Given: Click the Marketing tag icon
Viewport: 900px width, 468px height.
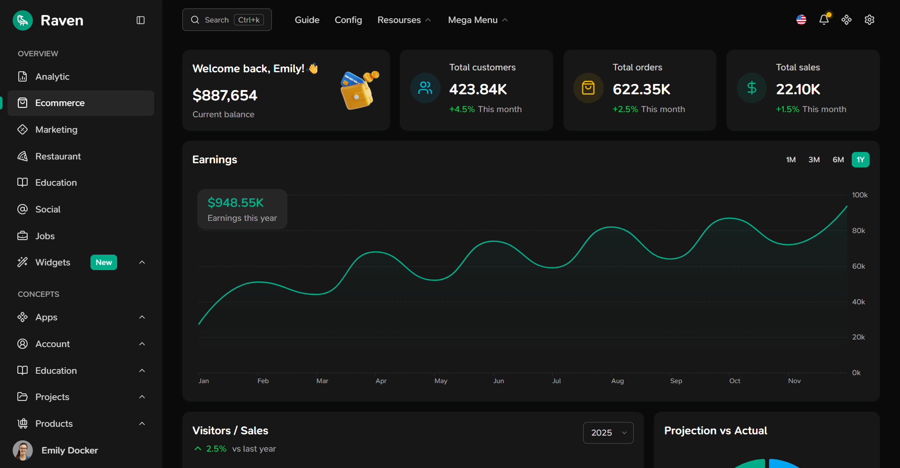Looking at the screenshot, I should (x=22, y=129).
